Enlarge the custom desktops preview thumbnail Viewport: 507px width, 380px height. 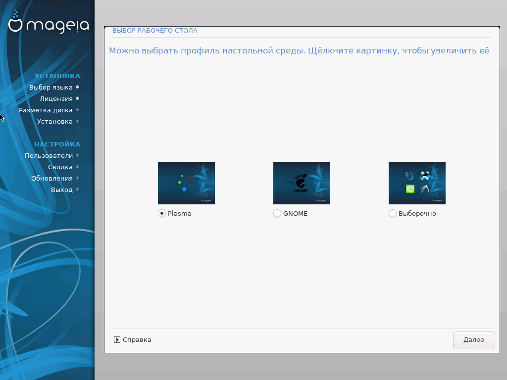(417, 183)
